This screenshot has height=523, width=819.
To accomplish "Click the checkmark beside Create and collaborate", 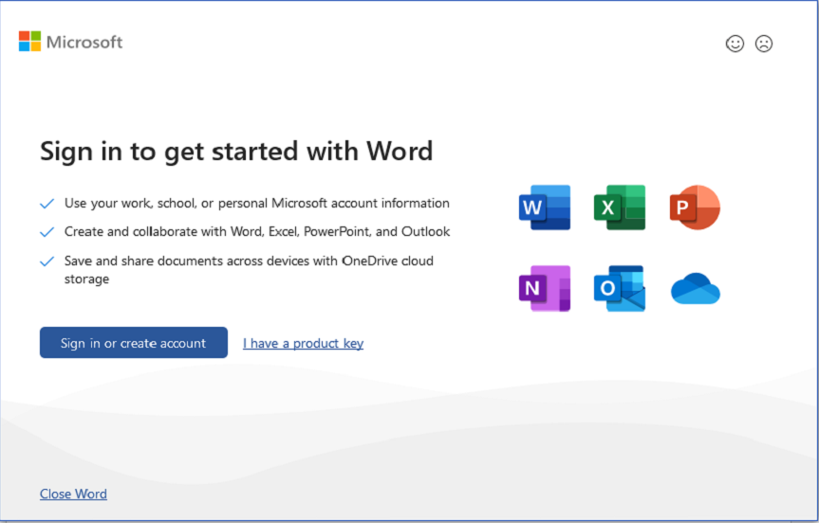I will pyautogui.click(x=47, y=232).
